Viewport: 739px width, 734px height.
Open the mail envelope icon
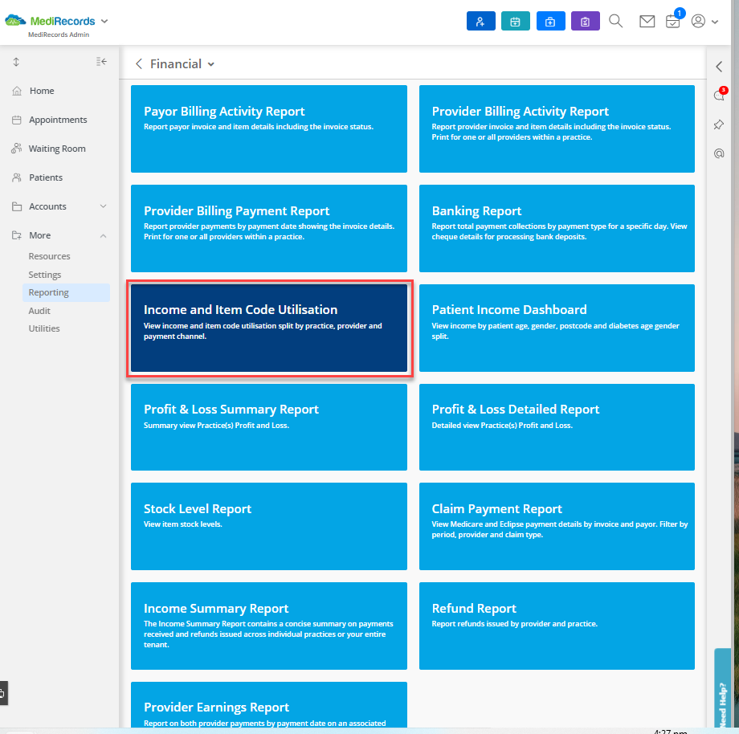tap(647, 21)
